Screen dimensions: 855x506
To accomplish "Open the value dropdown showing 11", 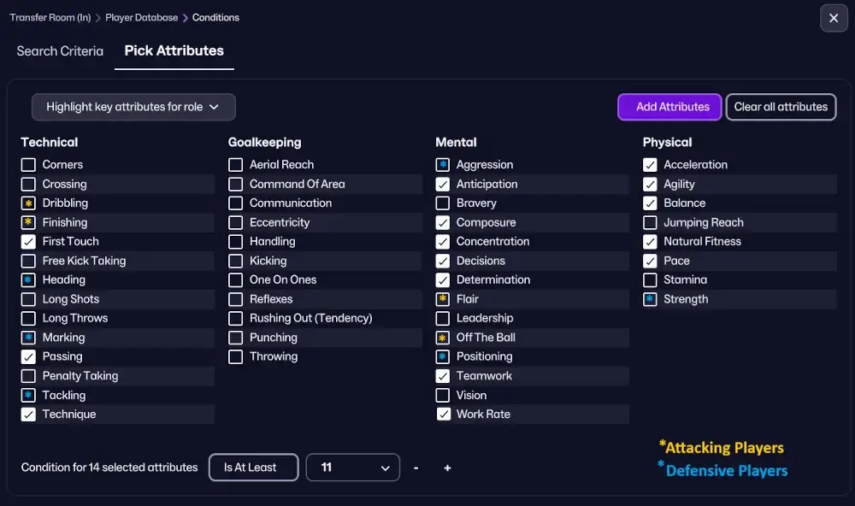I will 353,468.
